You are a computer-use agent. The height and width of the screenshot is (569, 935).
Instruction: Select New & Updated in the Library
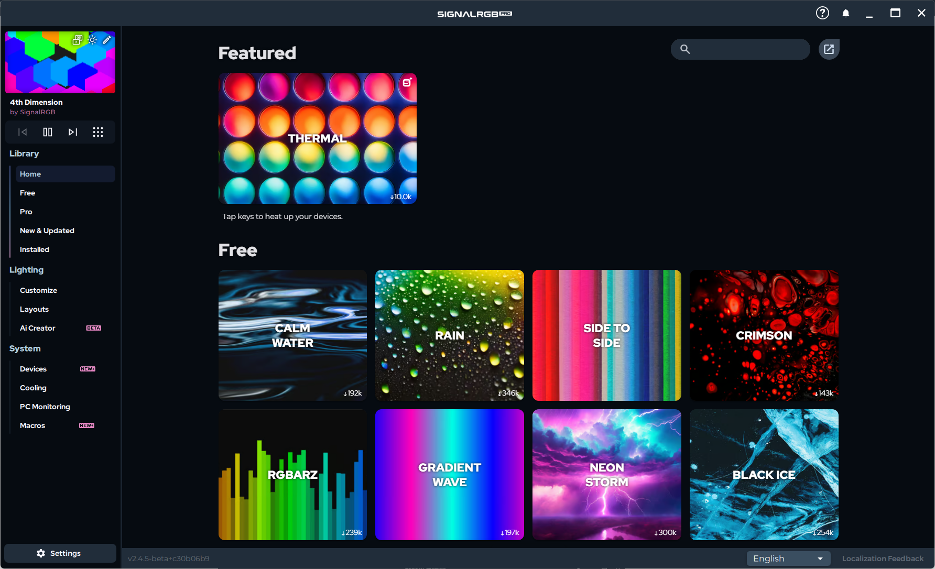pyautogui.click(x=47, y=231)
